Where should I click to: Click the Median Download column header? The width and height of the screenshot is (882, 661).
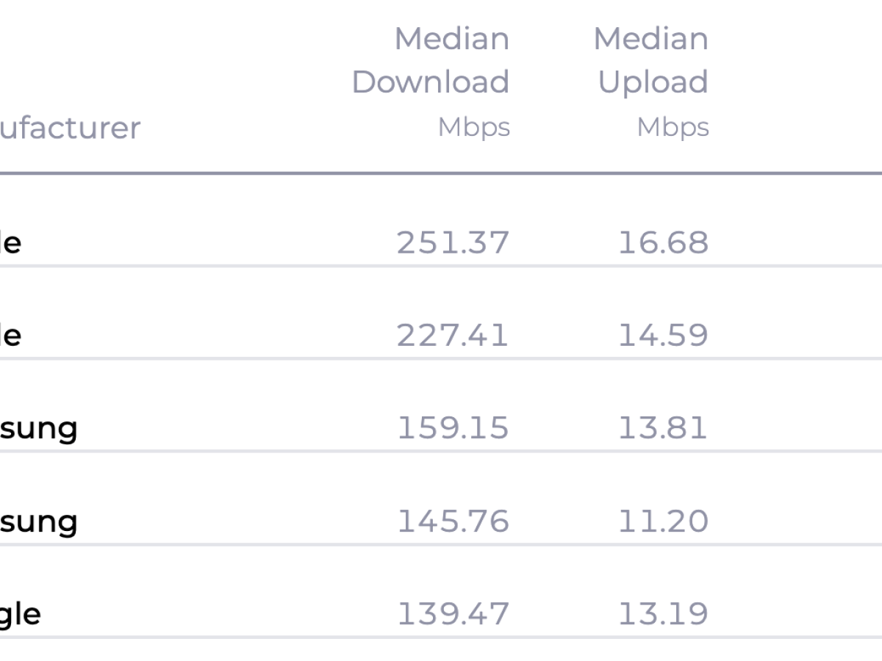pyautogui.click(x=431, y=60)
